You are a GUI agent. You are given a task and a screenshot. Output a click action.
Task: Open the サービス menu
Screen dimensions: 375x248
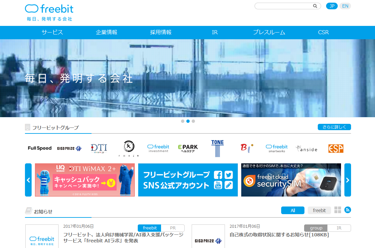pos(52,32)
